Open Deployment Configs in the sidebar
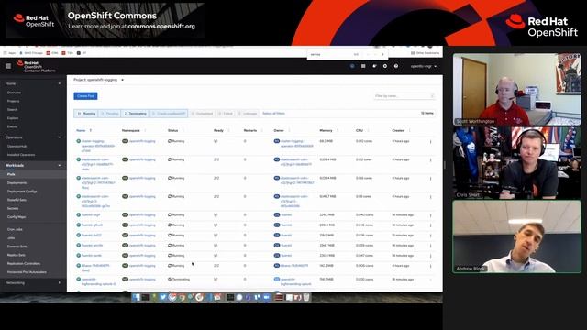The image size is (587, 330). [22, 192]
